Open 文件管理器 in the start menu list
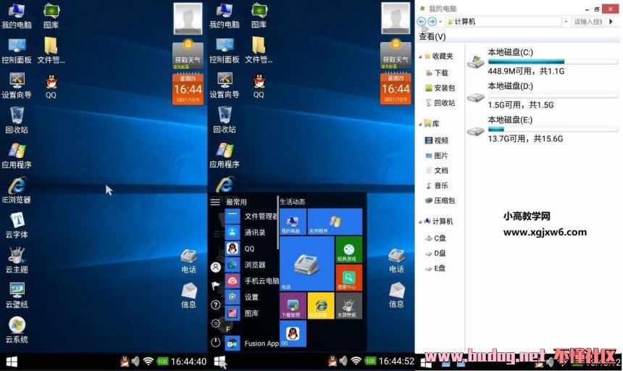Screen dimensions: 623x371 coord(251,216)
